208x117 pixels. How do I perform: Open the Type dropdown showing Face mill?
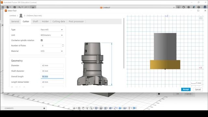tap(52, 30)
